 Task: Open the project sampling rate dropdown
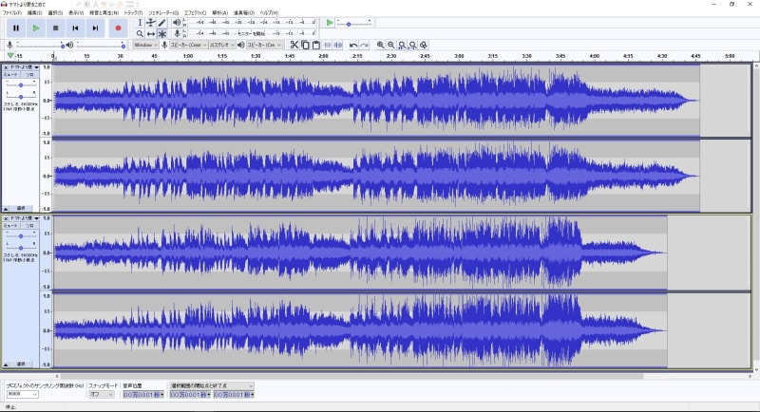22,395
